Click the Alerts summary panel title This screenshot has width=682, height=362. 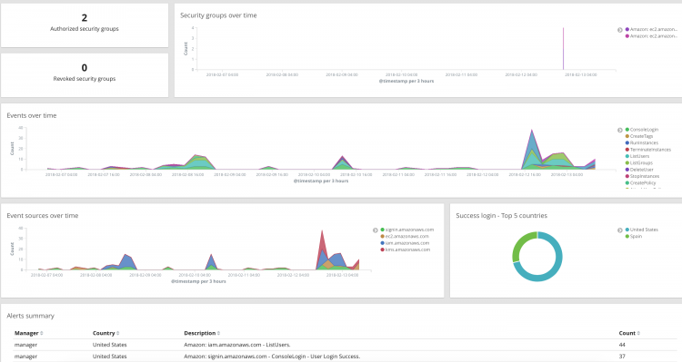pos(30,316)
